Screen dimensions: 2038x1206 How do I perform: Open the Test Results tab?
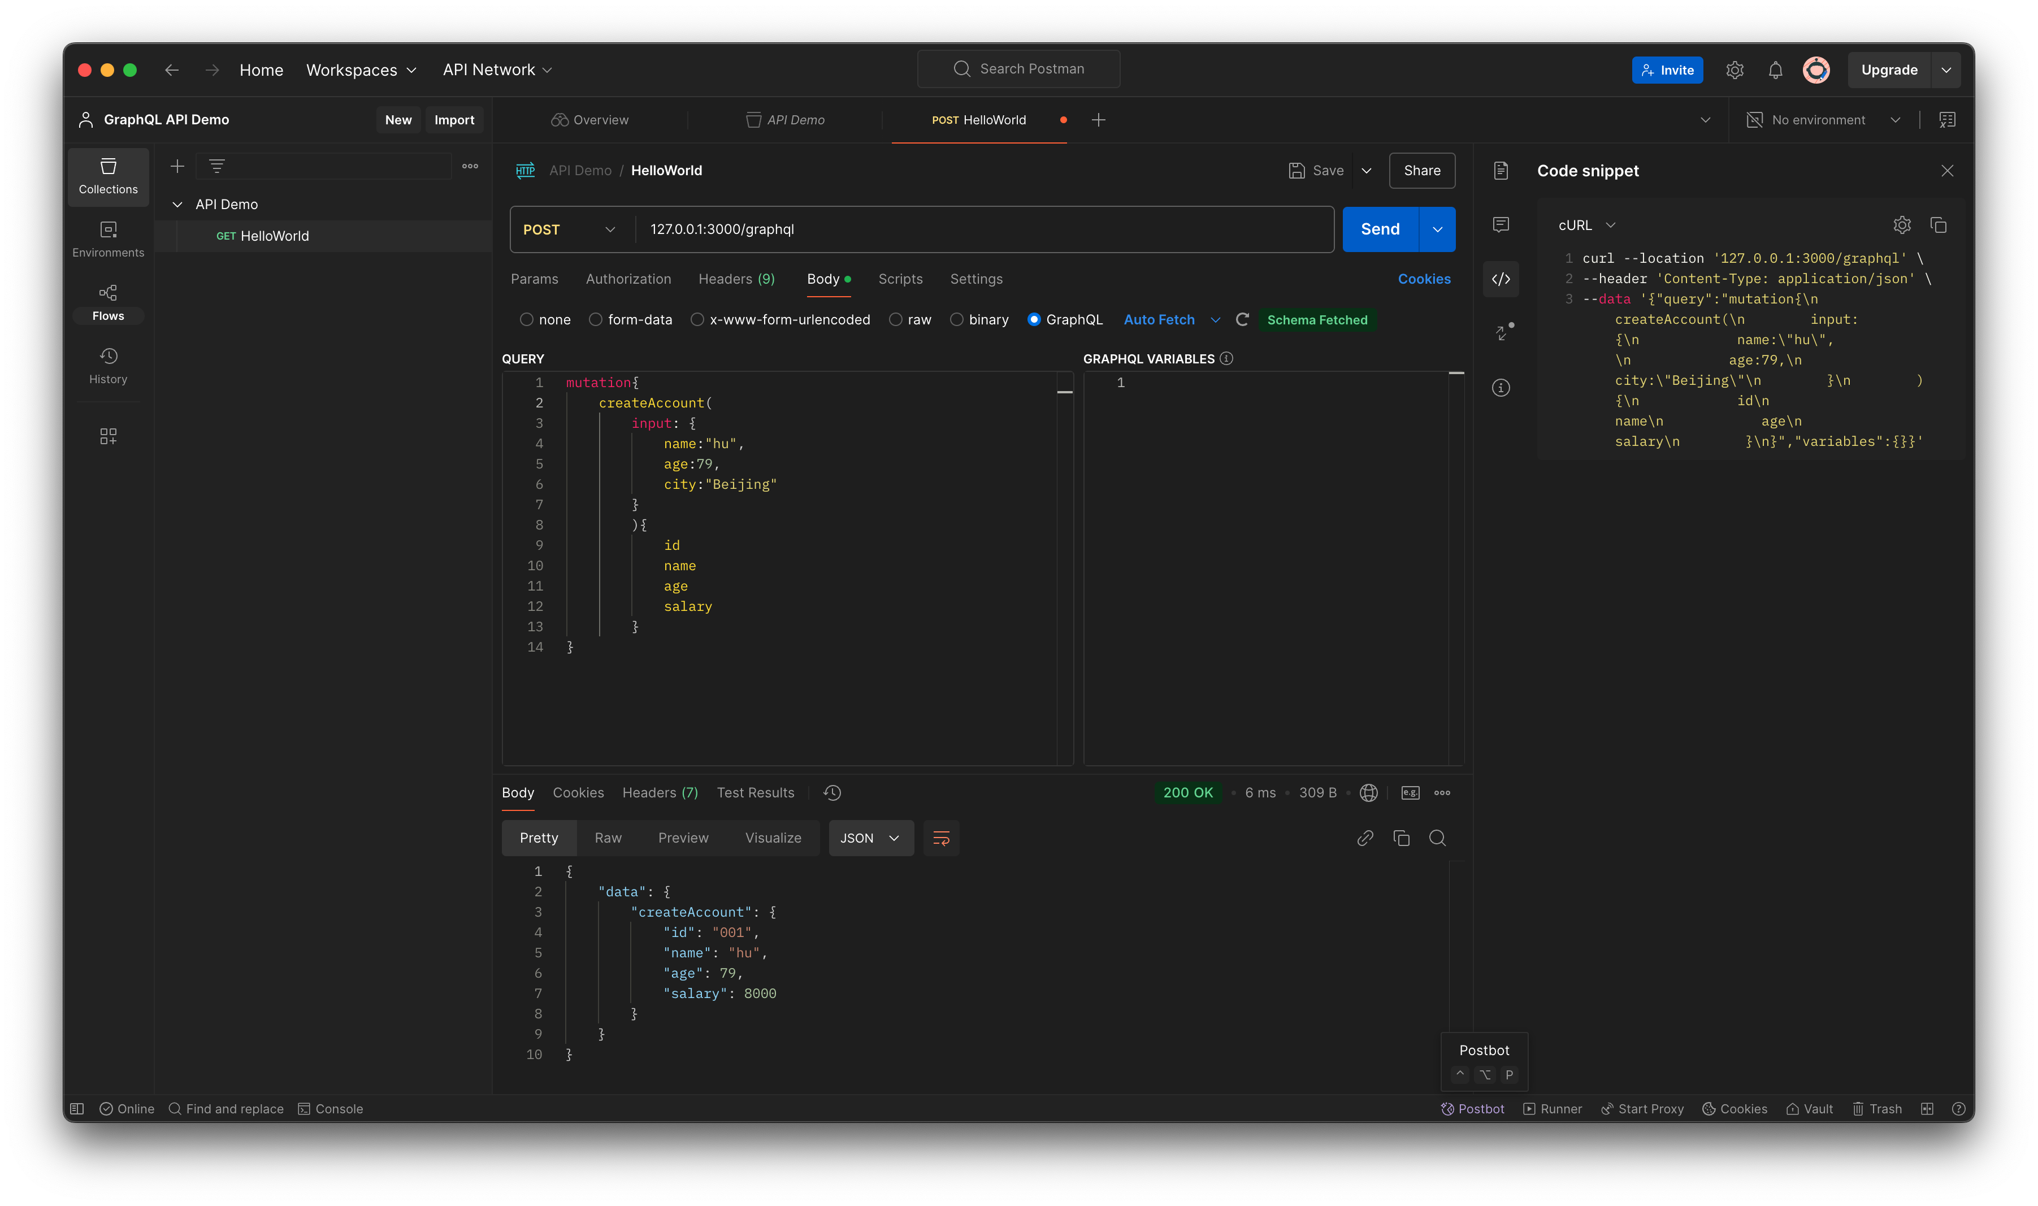click(x=755, y=792)
